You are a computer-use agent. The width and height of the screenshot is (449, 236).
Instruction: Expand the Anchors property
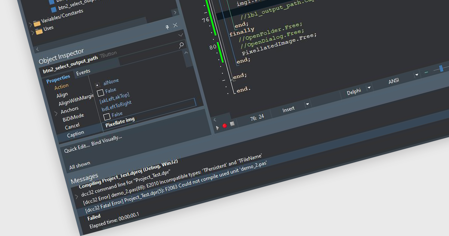[x=56, y=113]
